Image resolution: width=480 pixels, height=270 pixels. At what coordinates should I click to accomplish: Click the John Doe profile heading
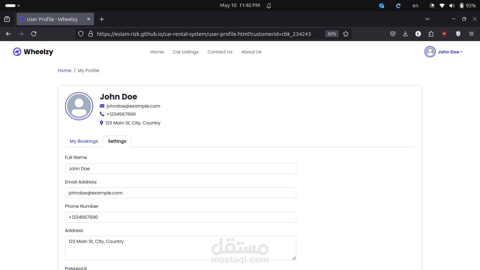point(118,97)
